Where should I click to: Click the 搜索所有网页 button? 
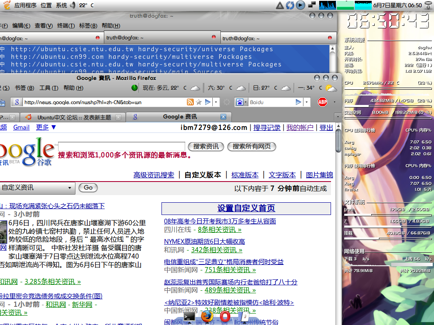click(252, 146)
